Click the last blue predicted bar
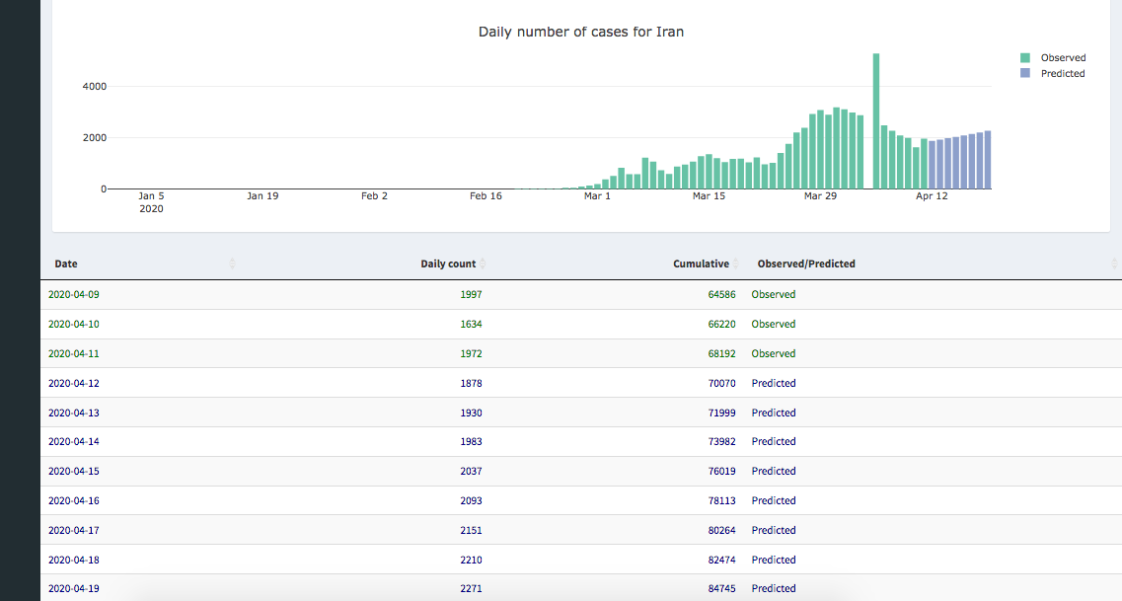This screenshot has height=601, width=1122. click(x=988, y=160)
